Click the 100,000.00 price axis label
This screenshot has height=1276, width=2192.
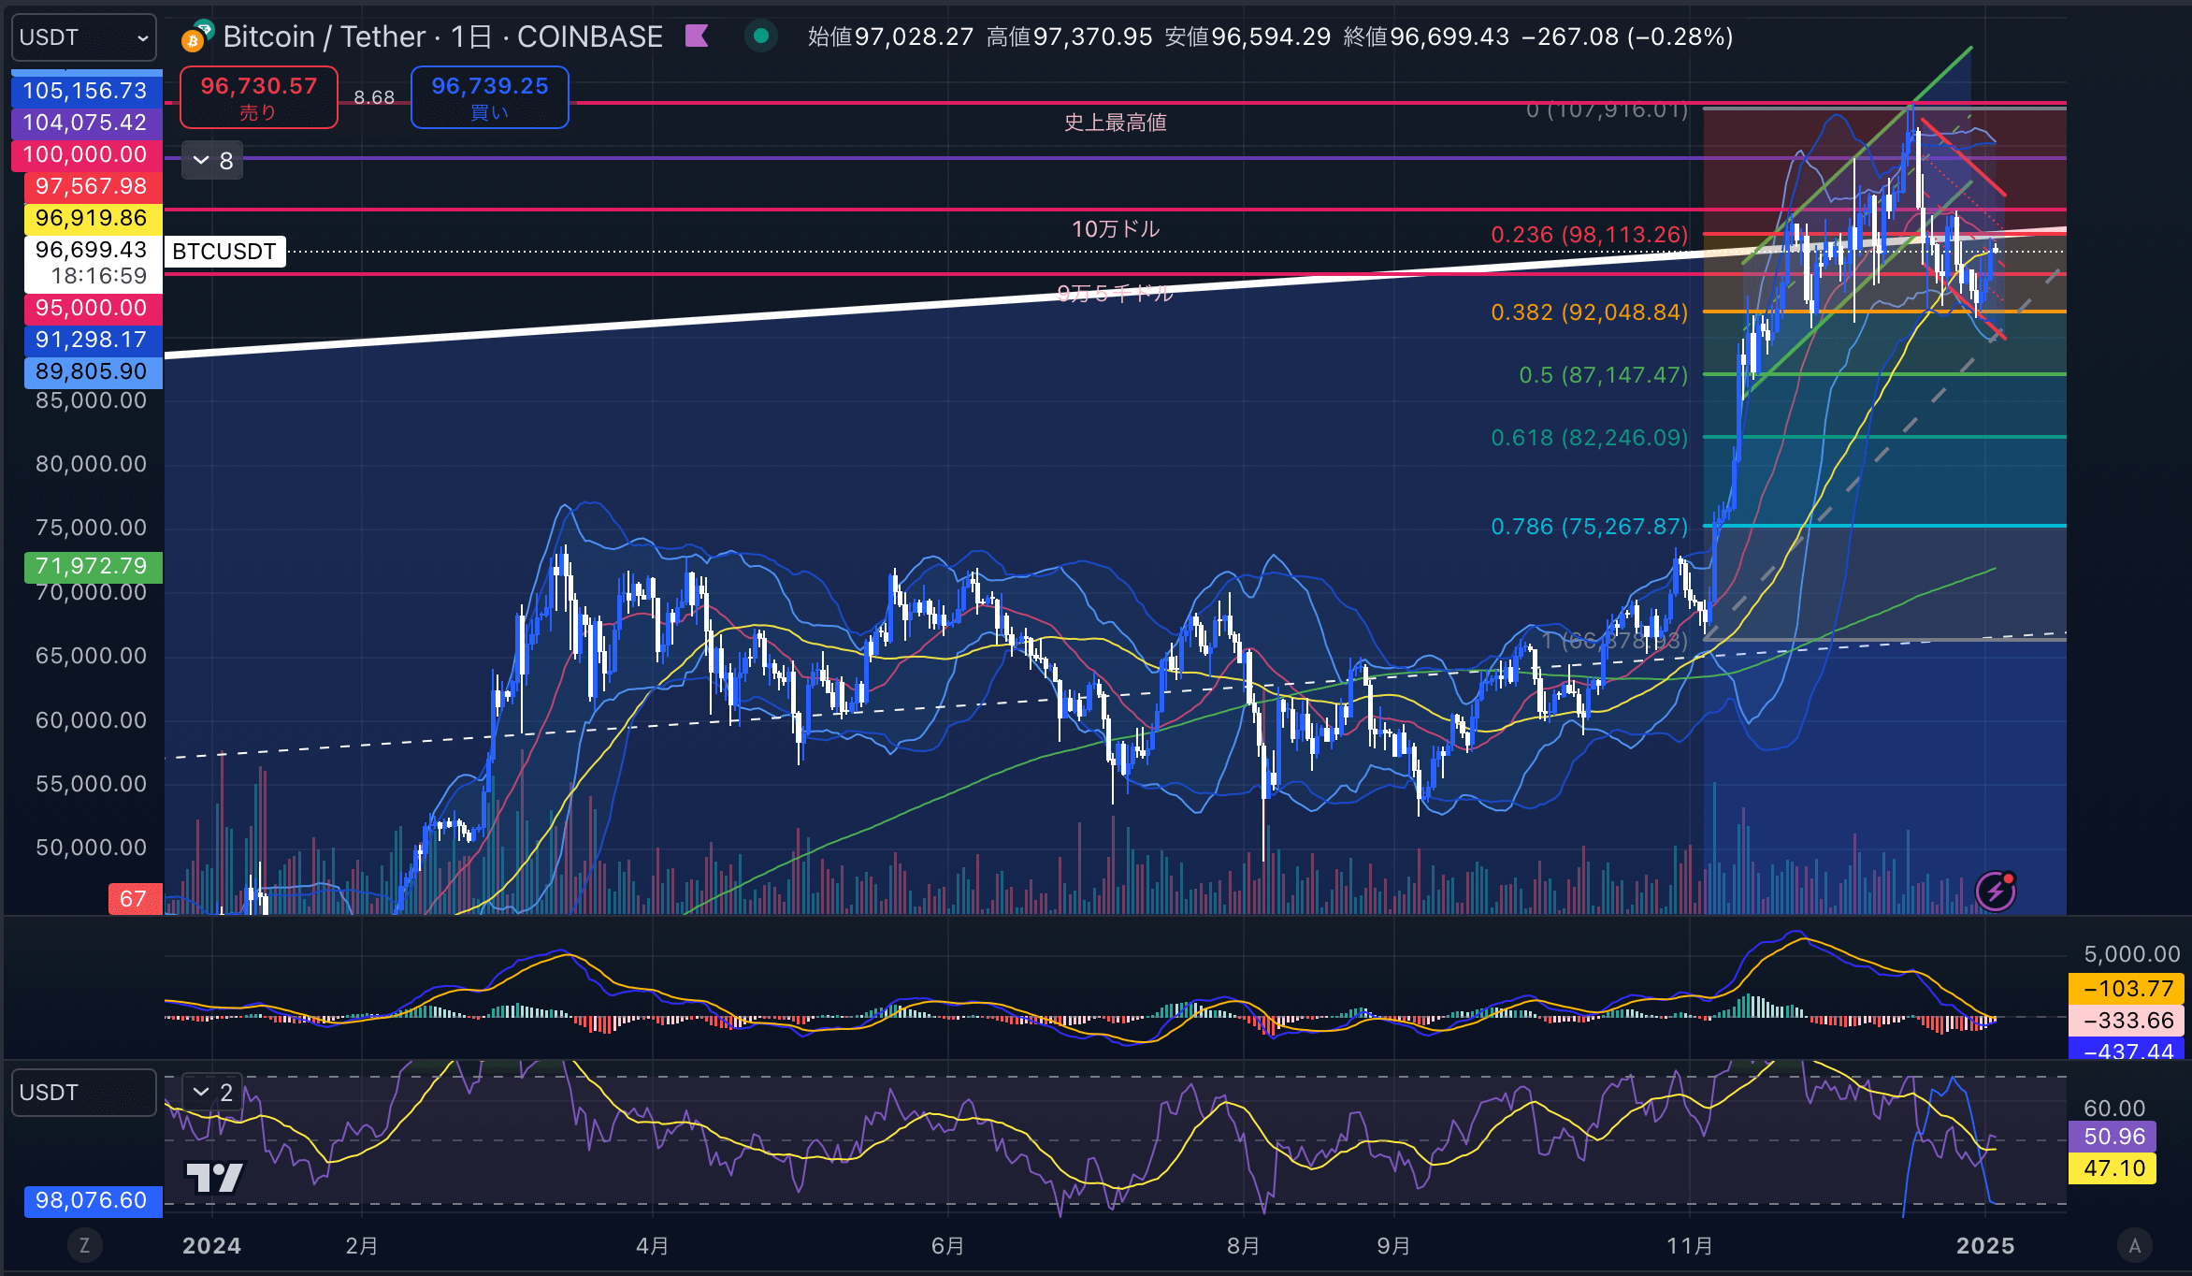pos(85,154)
